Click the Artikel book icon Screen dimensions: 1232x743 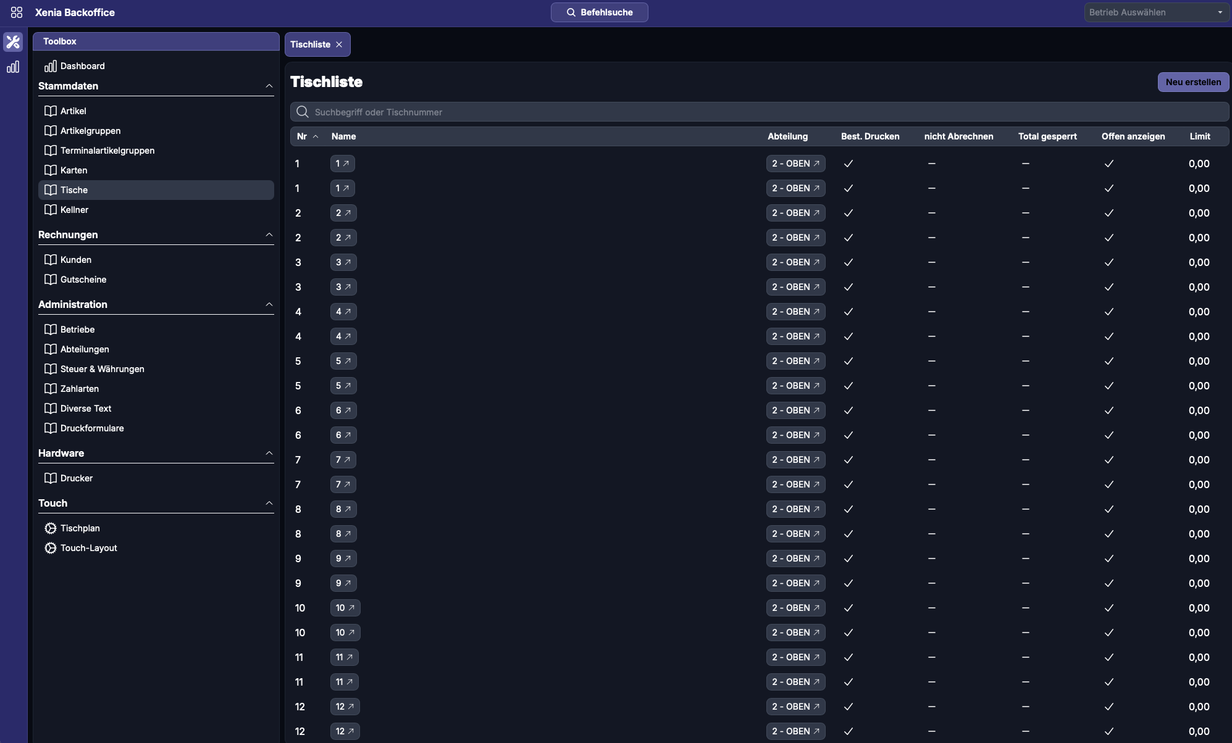click(51, 111)
